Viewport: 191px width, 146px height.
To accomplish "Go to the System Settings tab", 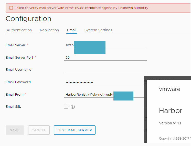I will click(x=98, y=30).
